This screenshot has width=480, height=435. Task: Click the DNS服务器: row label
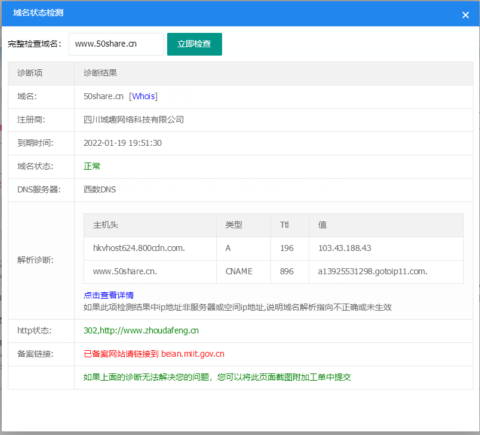coord(39,189)
